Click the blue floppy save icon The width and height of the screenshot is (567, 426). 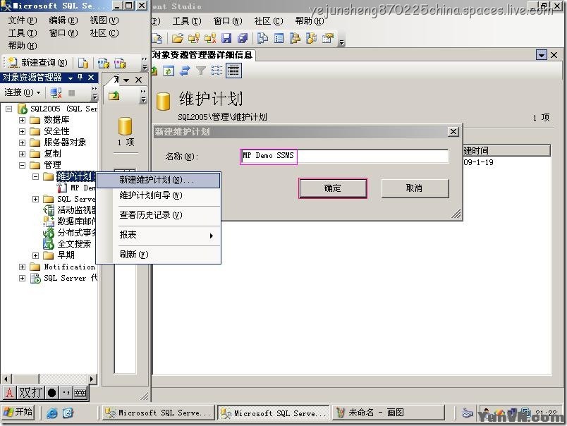[226, 38]
